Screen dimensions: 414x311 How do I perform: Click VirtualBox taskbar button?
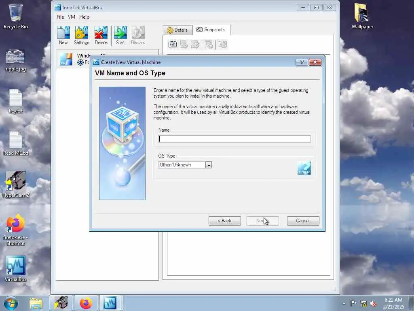click(x=110, y=303)
